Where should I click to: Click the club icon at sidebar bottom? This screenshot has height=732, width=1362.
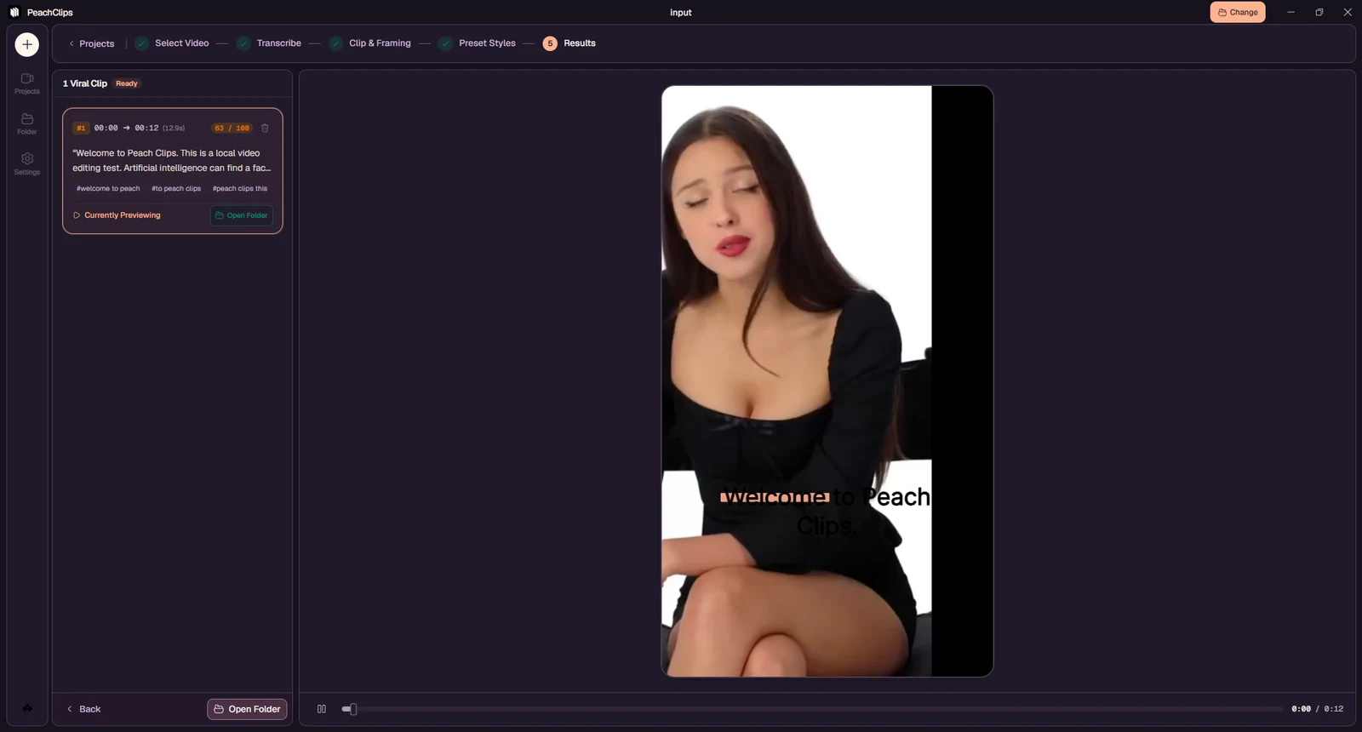[27, 708]
